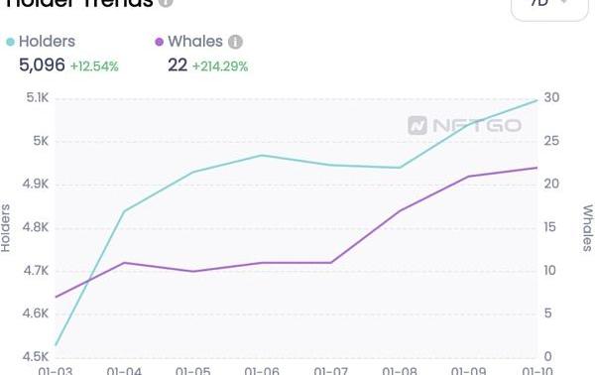Click the +12.54% holders change value

94,66
